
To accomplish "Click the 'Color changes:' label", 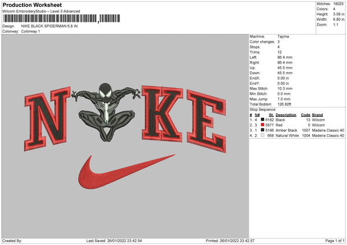I will (262, 42).
